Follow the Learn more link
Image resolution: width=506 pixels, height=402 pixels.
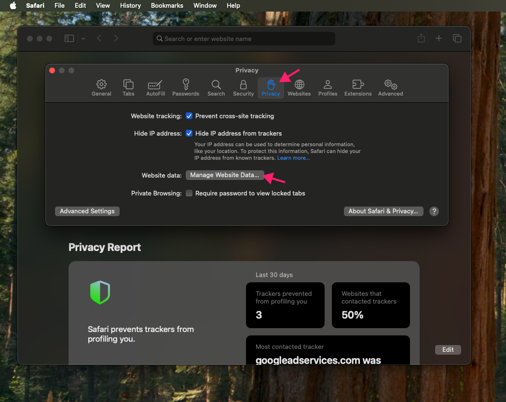[293, 158]
